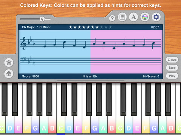Stop playback with the Stop button

click(172, 68)
